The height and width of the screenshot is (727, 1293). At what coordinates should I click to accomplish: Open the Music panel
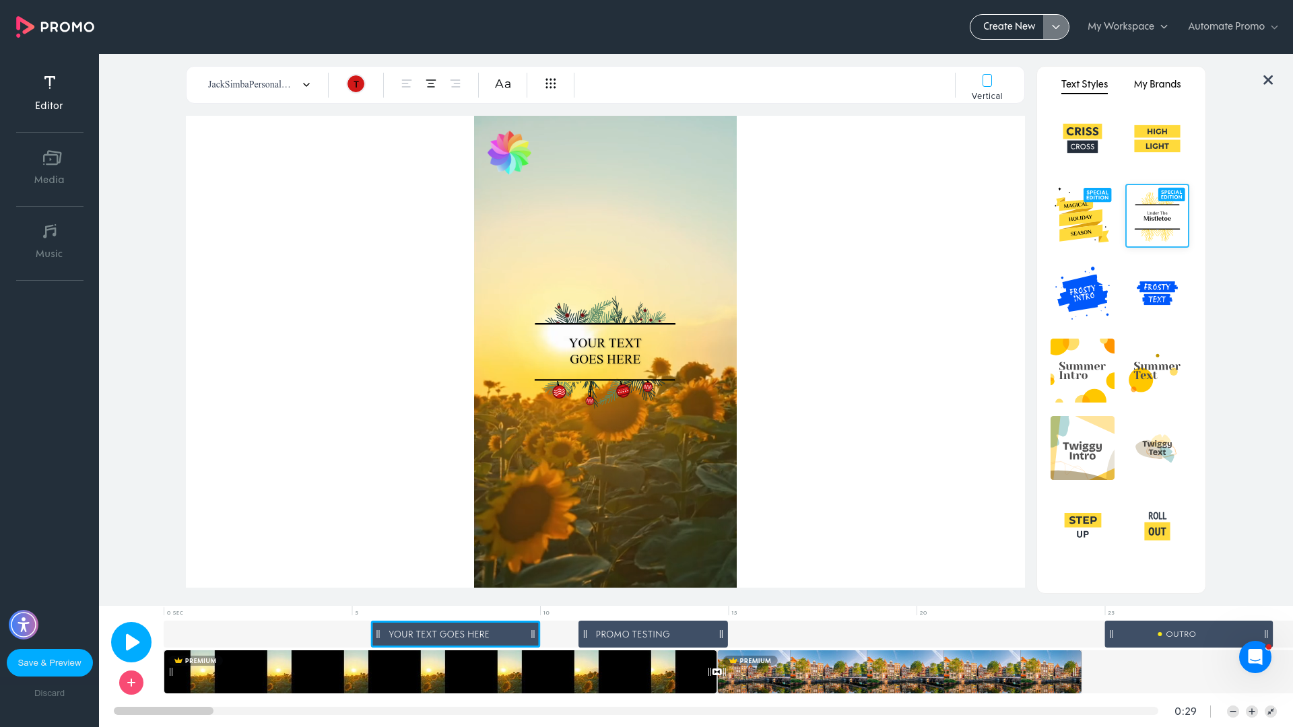[49, 241]
